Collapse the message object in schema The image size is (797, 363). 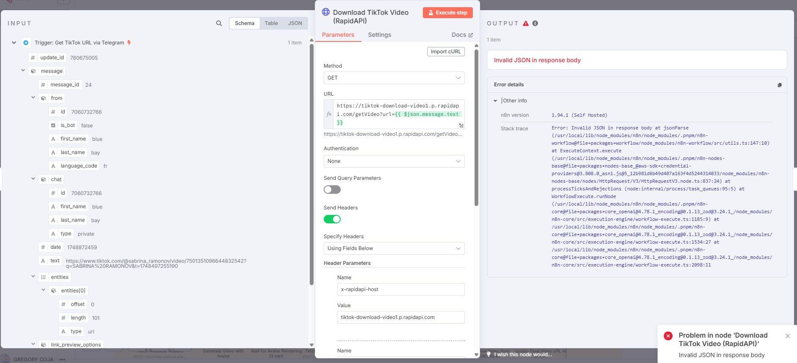(x=23, y=71)
